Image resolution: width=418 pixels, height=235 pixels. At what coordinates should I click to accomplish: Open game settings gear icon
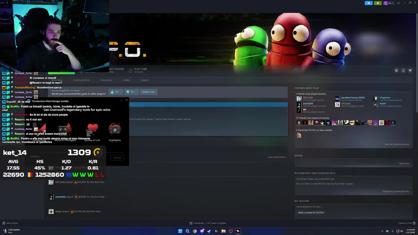pos(396,70)
